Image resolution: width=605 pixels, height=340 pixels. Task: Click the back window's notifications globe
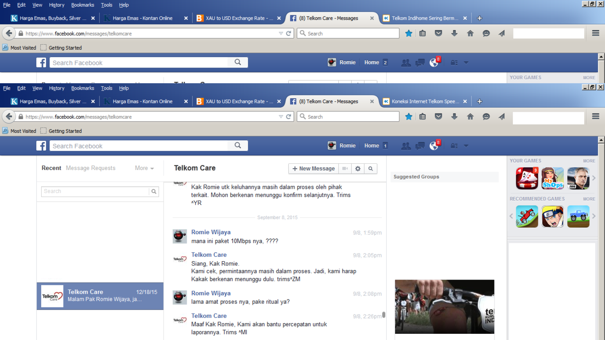point(434,62)
